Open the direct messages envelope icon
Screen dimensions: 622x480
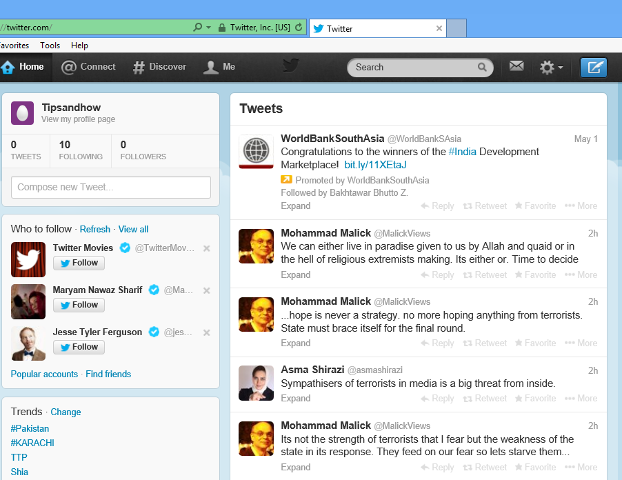click(516, 66)
